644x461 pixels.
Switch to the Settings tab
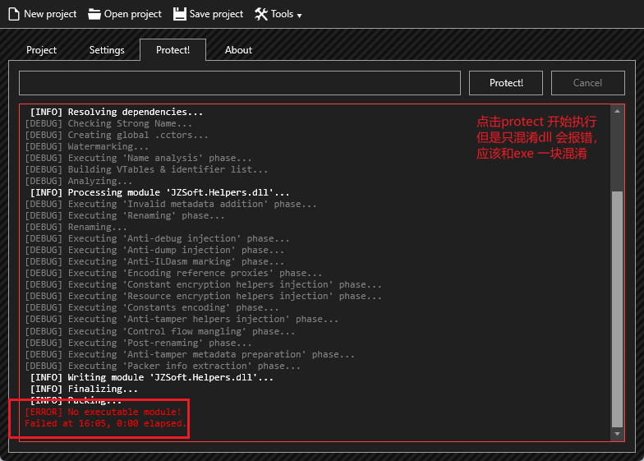107,50
